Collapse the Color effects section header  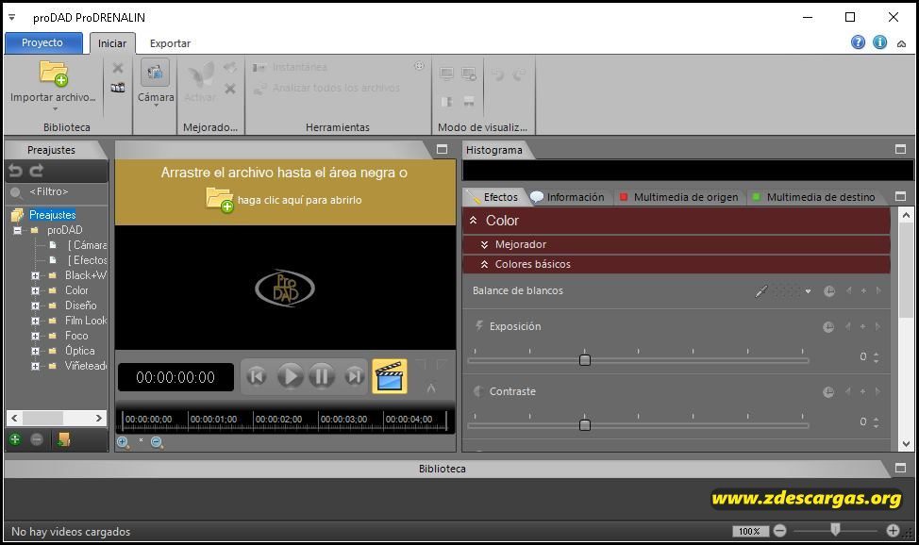[x=473, y=221]
